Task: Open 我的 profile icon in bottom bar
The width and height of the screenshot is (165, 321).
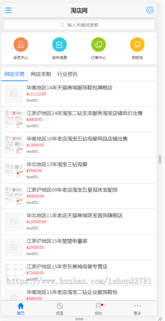Action: (x=99, y=306)
